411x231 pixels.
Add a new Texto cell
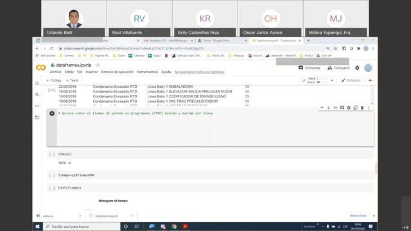(72, 80)
